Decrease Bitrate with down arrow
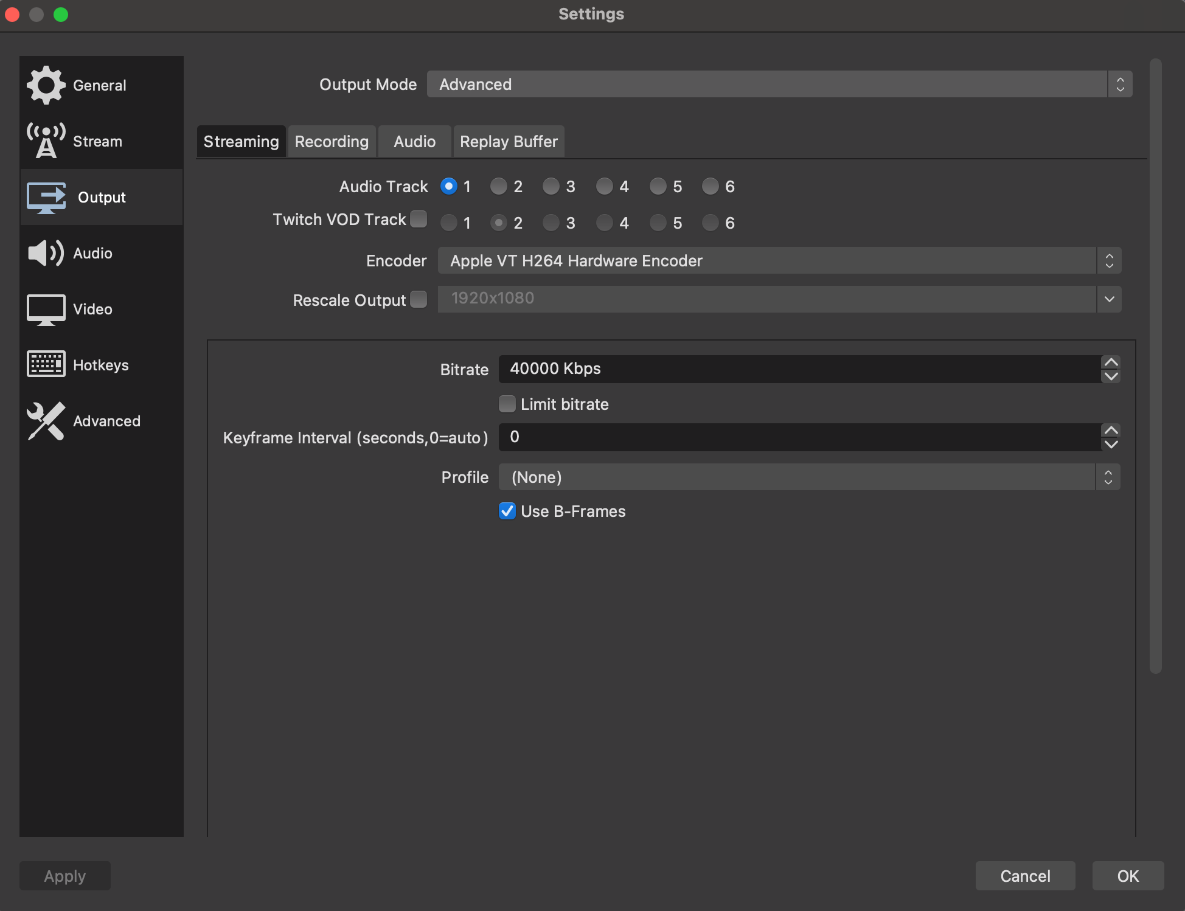The width and height of the screenshot is (1185, 911). 1111,376
